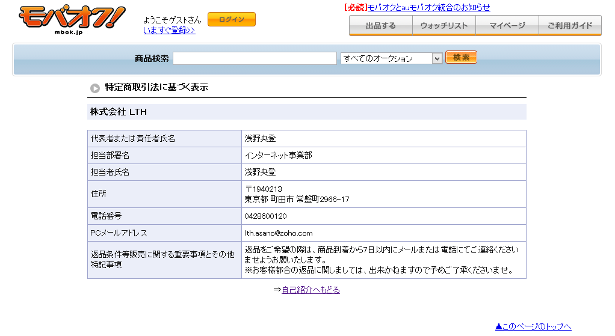Click the 株式会社 LTH company heading

(119, 112)
